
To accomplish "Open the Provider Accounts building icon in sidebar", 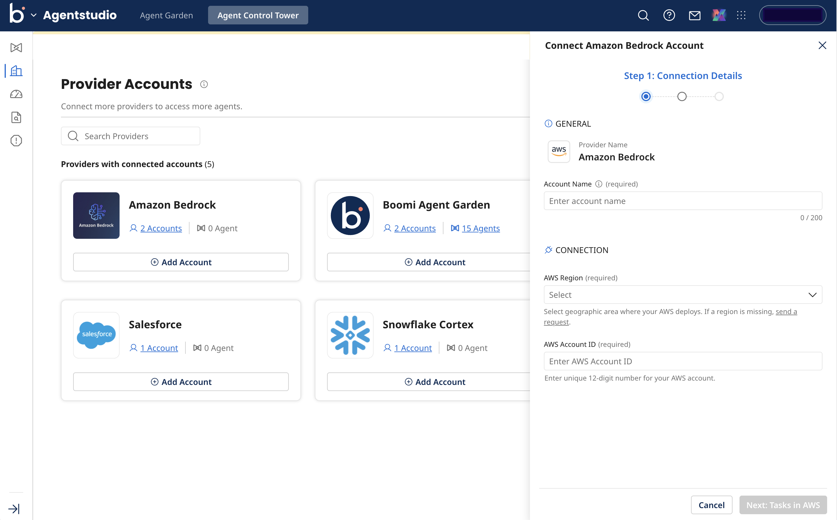I will point(16,71).
